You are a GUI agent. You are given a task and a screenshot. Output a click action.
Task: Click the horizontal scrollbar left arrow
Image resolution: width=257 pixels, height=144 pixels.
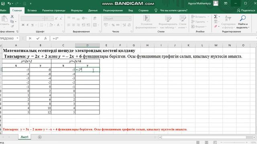(160, 137)
